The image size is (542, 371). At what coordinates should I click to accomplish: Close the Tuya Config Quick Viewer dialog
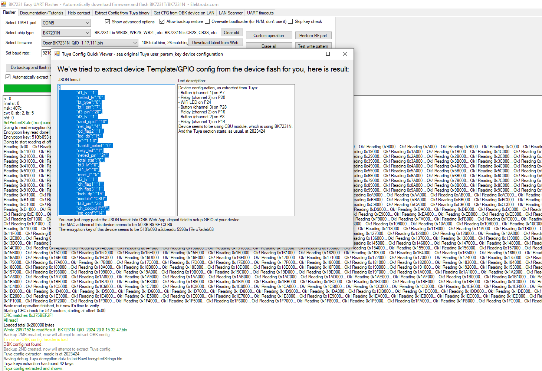click(x=345, y=54)
